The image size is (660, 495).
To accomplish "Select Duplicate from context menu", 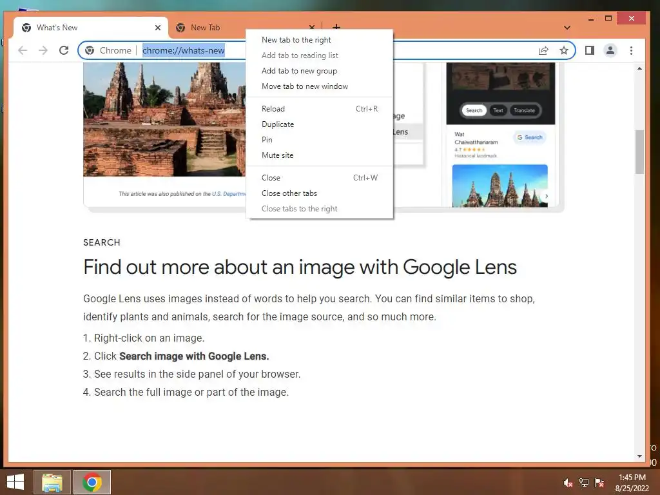I will point(320,124).
